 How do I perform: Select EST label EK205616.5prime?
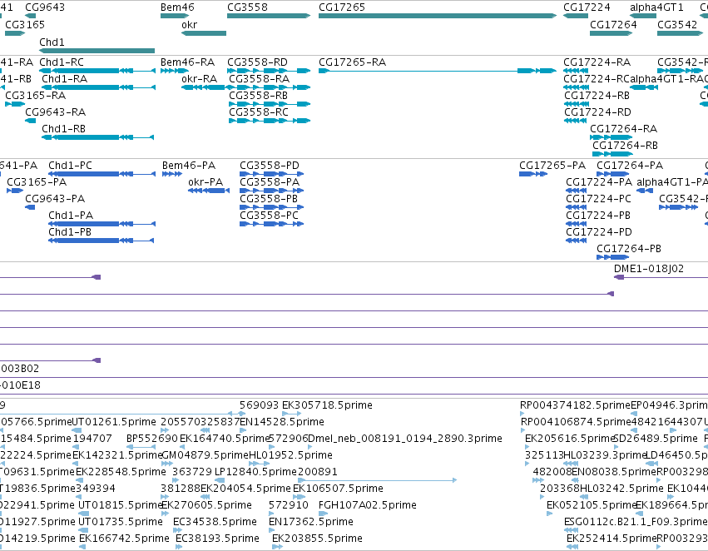point(569,439)
